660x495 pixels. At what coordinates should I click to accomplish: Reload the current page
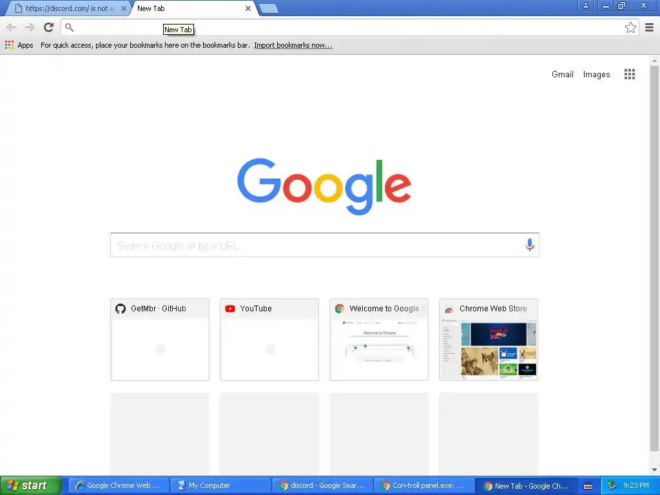48,27
